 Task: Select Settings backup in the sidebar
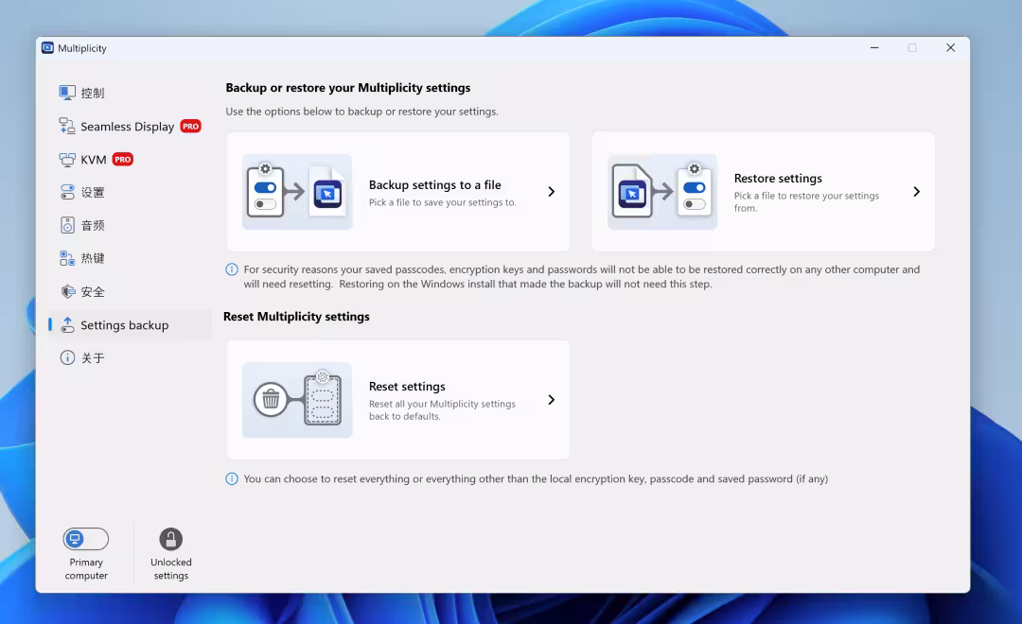[x=131, y=325]
